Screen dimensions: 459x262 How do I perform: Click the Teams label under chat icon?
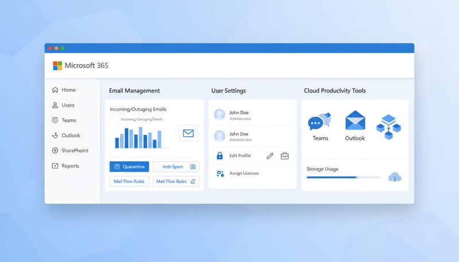pyautogui.click(x=320, y=138)
